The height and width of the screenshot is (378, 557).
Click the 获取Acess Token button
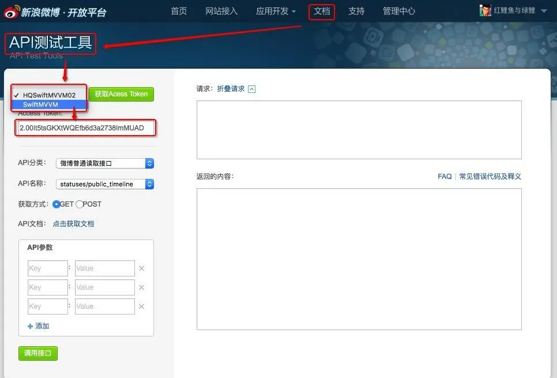click(x=121, y=94)
